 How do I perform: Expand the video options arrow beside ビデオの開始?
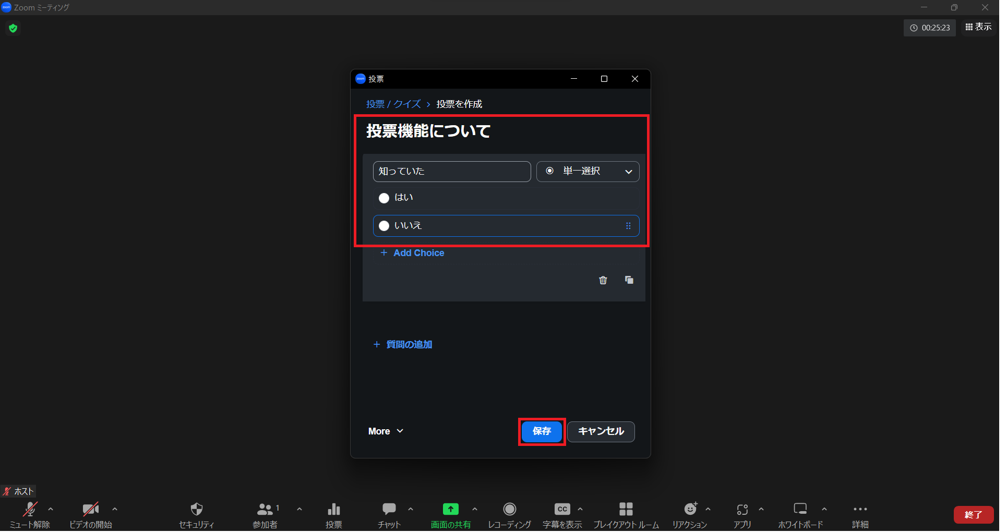(115, 509)
